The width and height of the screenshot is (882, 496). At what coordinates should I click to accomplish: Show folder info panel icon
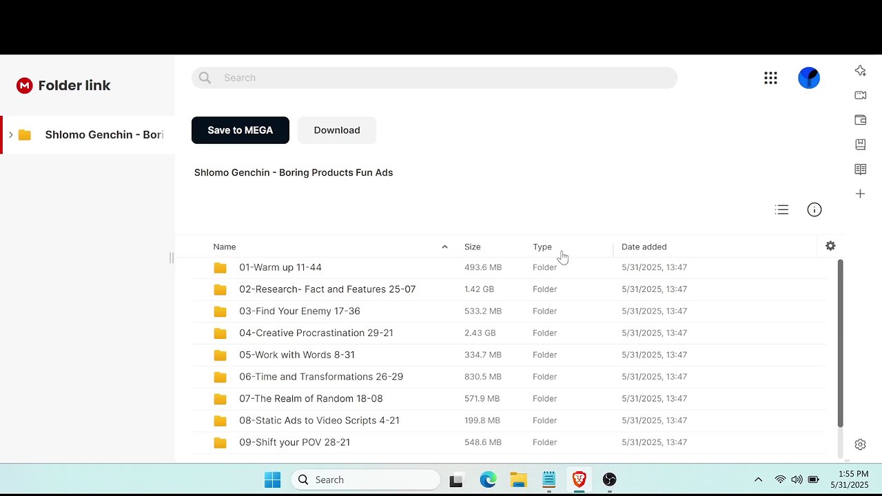(814, 209)
